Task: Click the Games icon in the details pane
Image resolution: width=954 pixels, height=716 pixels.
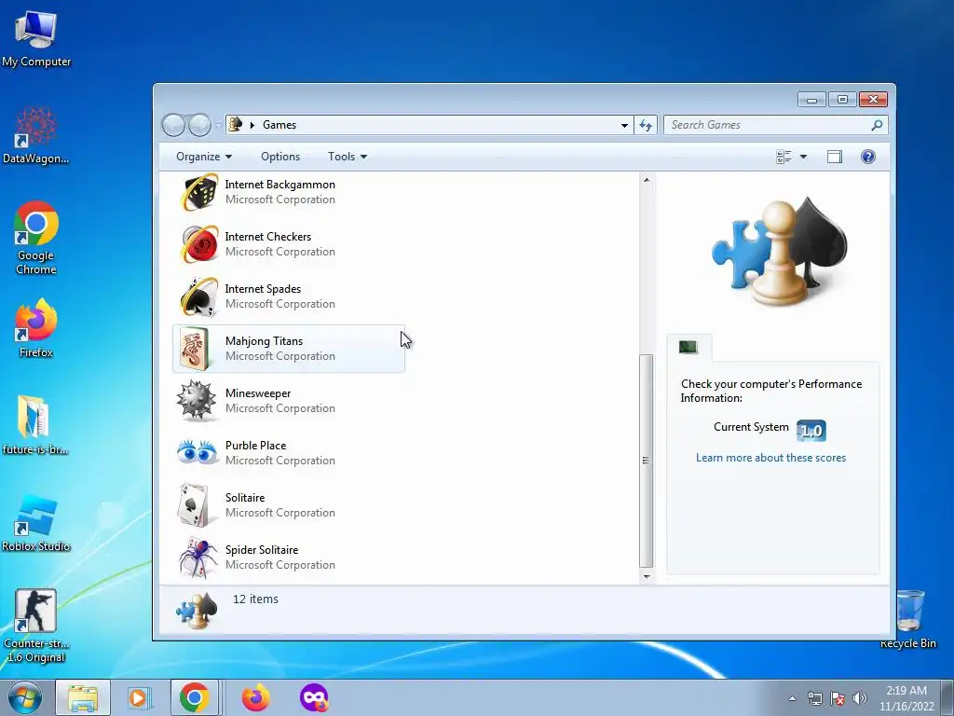Action: [197, 610]
